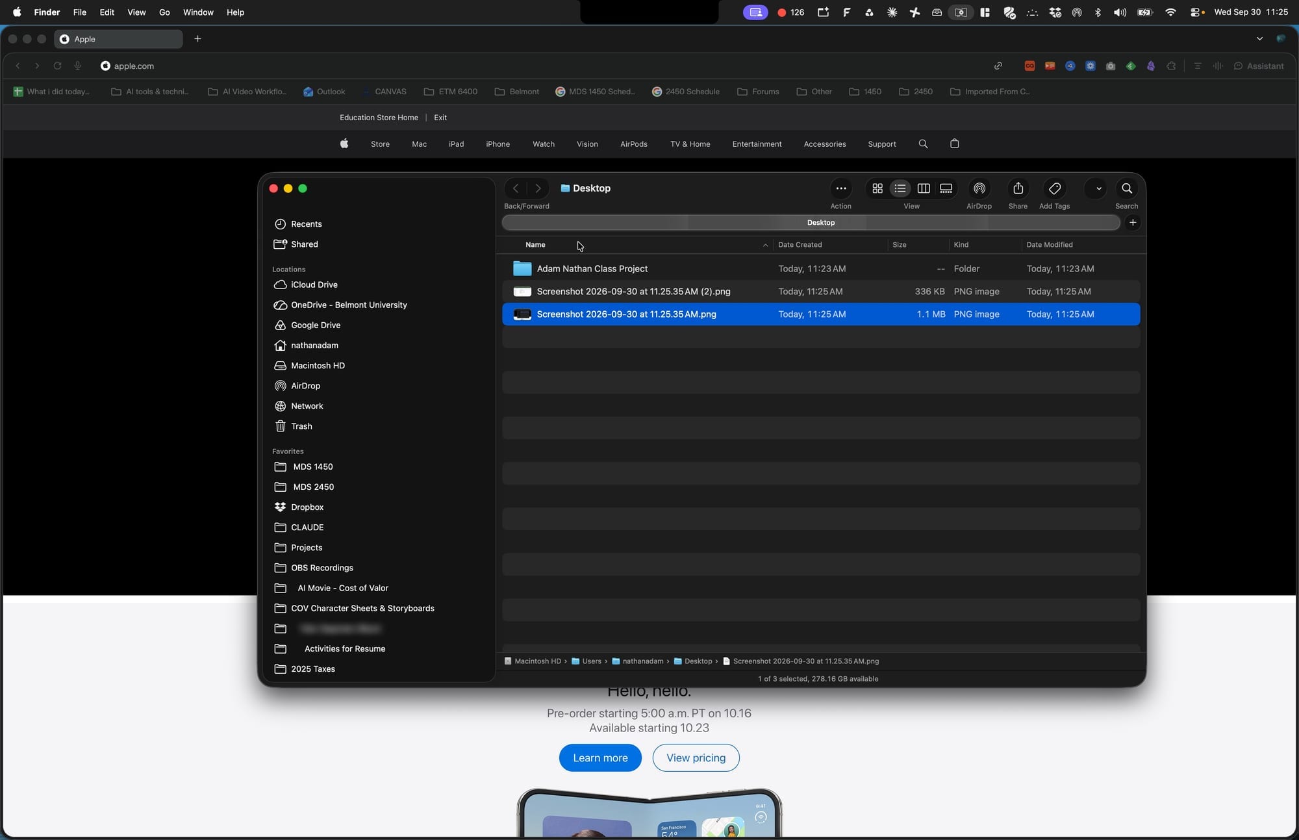
Task: Open the shopping bag icon on apple.com
Action: tap(954, 144)
